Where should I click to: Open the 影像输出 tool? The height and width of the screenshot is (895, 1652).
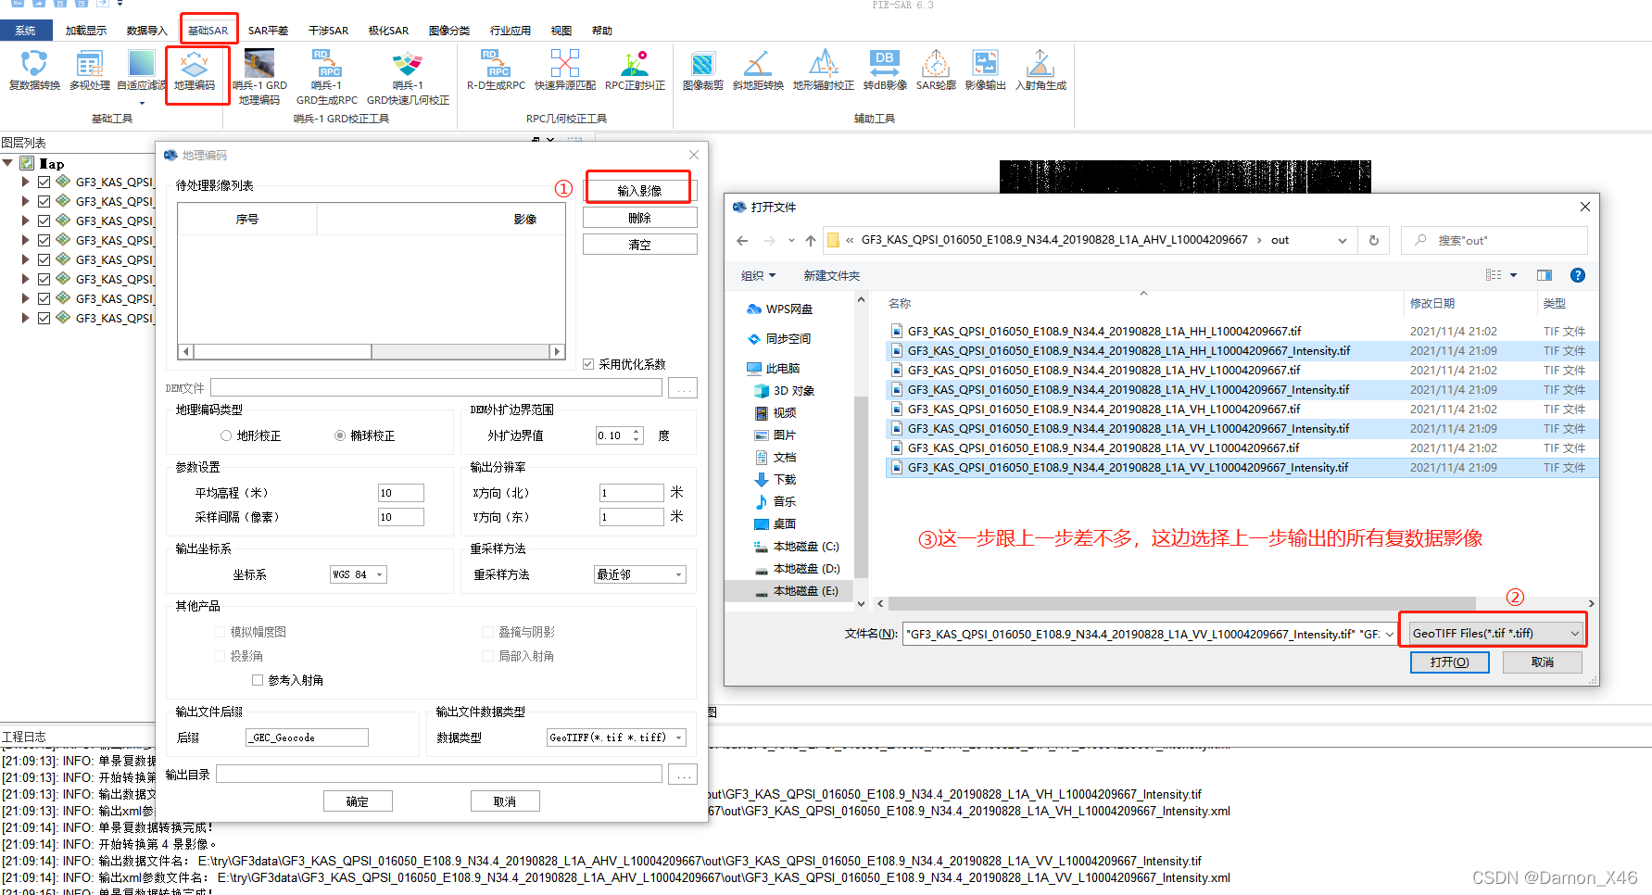[985, 70]
